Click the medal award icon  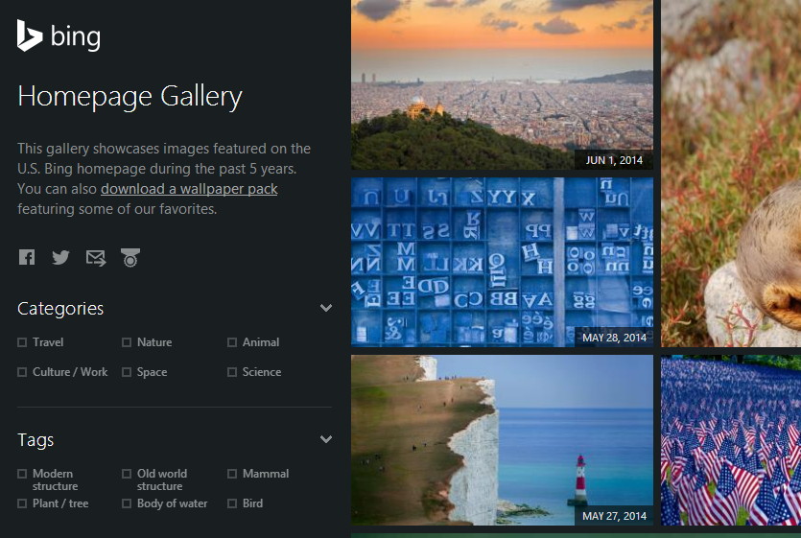point(130,257)
